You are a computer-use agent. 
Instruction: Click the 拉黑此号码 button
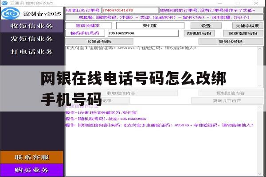point(99,42)
